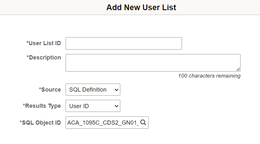Click the asterisk beside User List ID
The height and width of the screenshot is (144, 260).
[27, 43]
